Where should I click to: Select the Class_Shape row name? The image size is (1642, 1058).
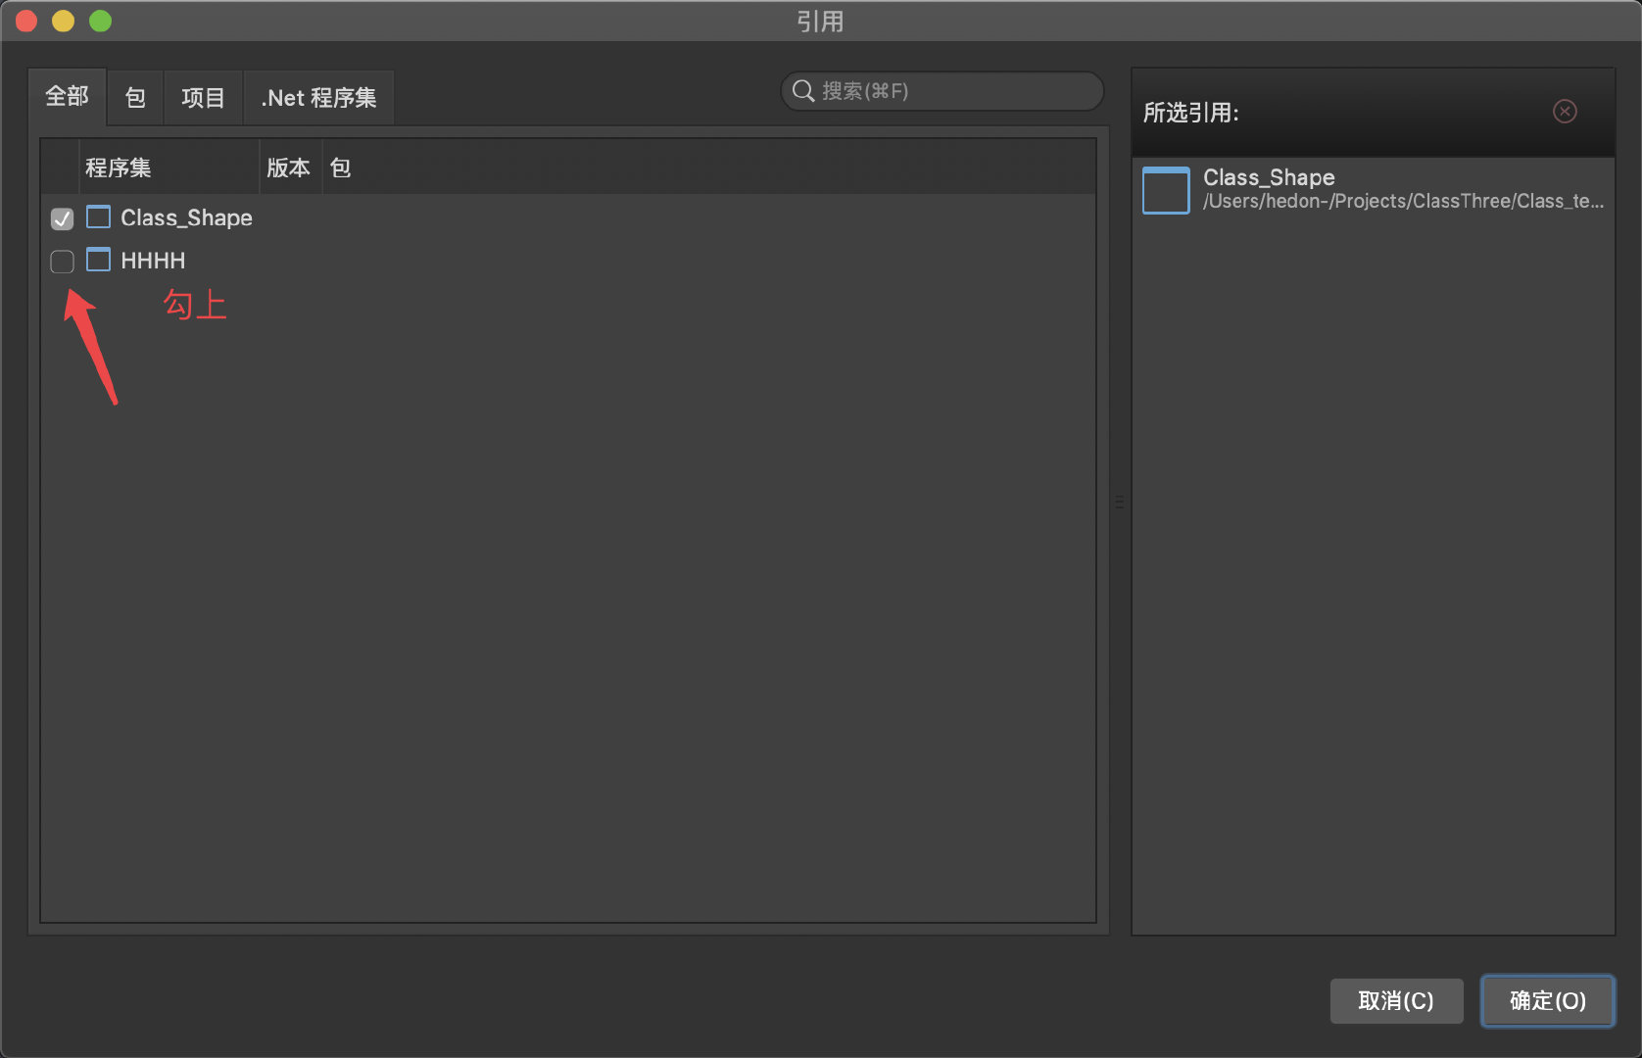point(186,217)
